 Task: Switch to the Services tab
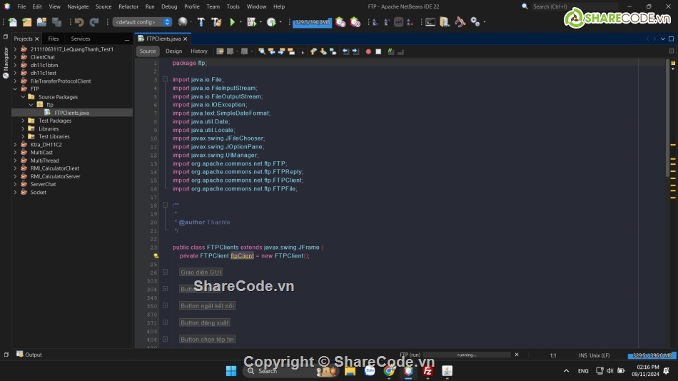pos(81,39)
